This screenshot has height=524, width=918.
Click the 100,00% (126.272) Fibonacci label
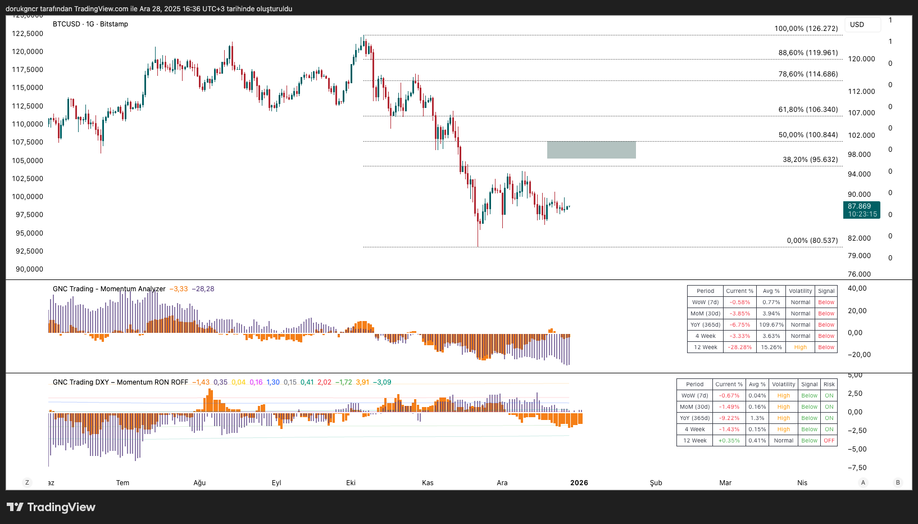point(806,29)
